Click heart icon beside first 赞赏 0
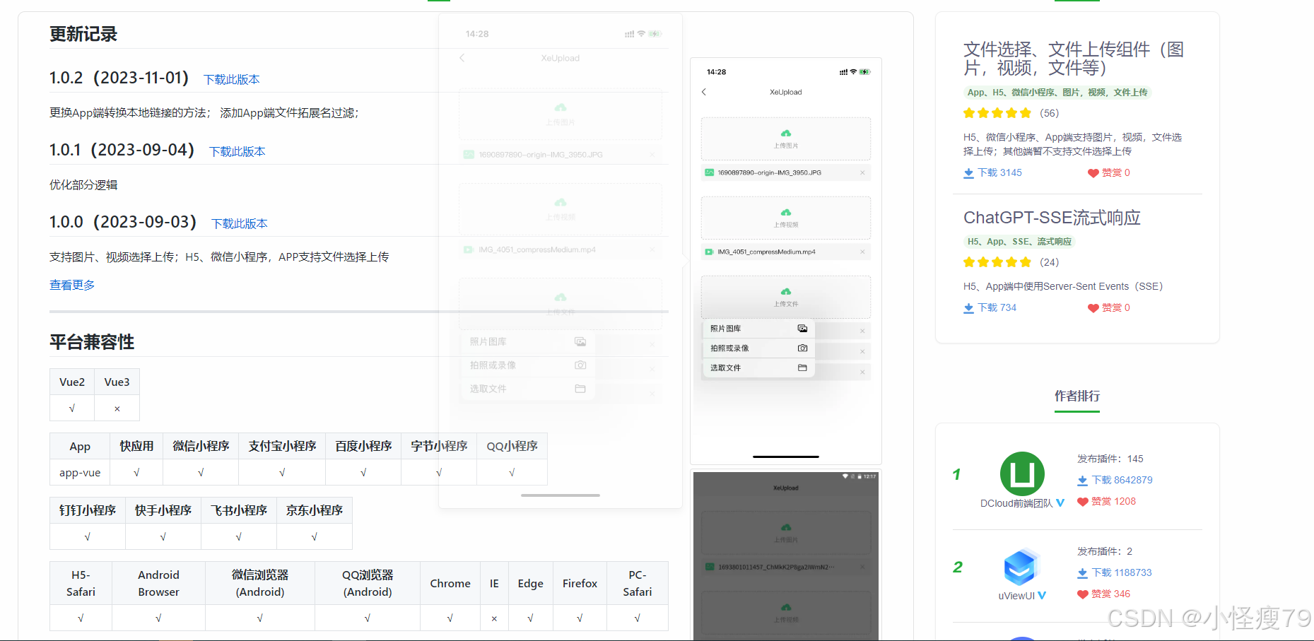This screenshot has width=1314, height=641. [1093, 173]
